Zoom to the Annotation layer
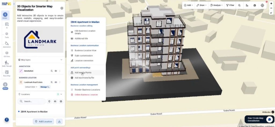 (x=52, y=71)
